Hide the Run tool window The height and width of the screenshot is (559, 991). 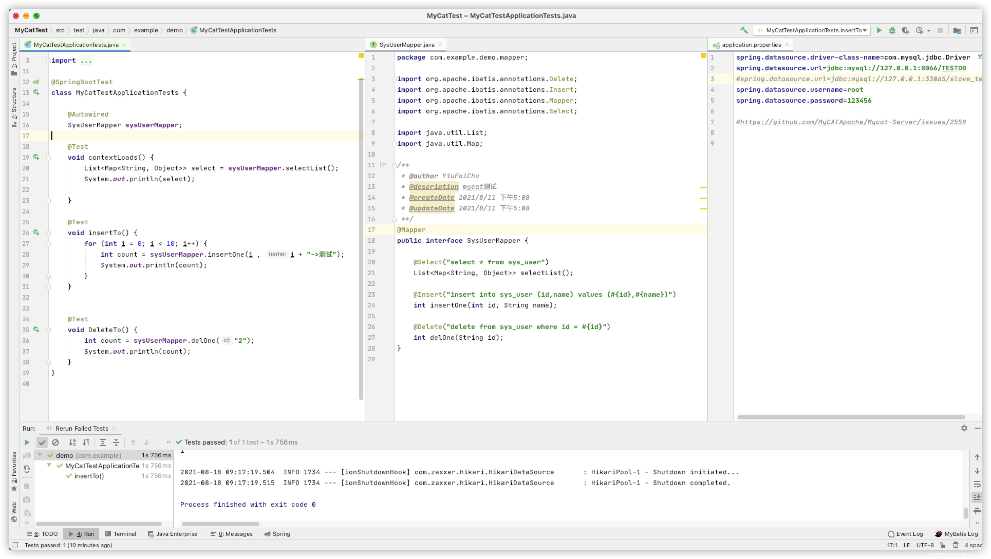(x=977, y=428)
